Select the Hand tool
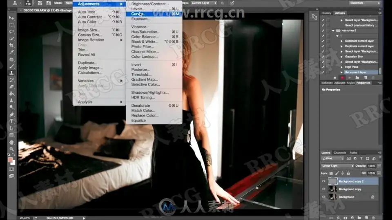The height and width of the screenshot is (220, 392). point(11,142)
